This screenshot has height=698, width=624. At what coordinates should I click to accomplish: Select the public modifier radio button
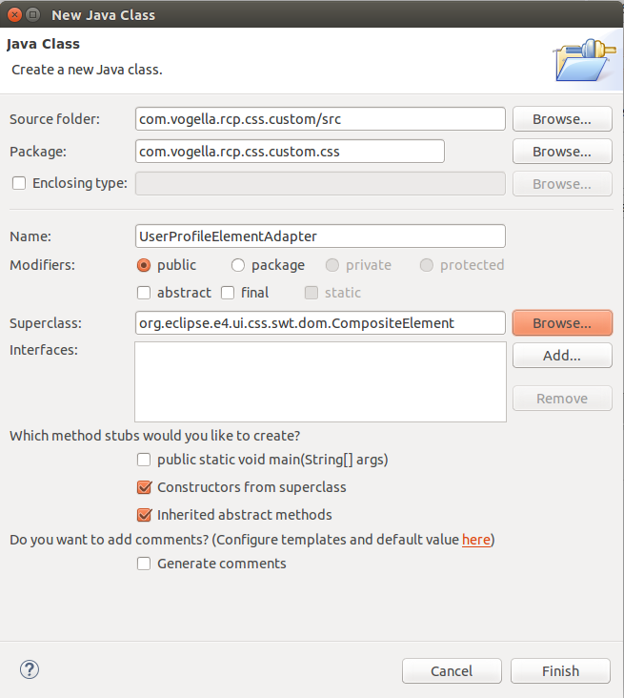144,265
